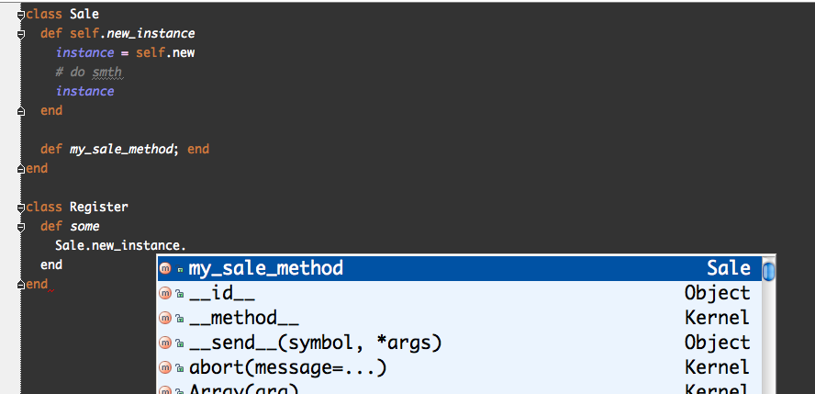Viewport: 815px width, 394px height.
Task: Click the method icon beside abort entry
Action: click(165, 367)
